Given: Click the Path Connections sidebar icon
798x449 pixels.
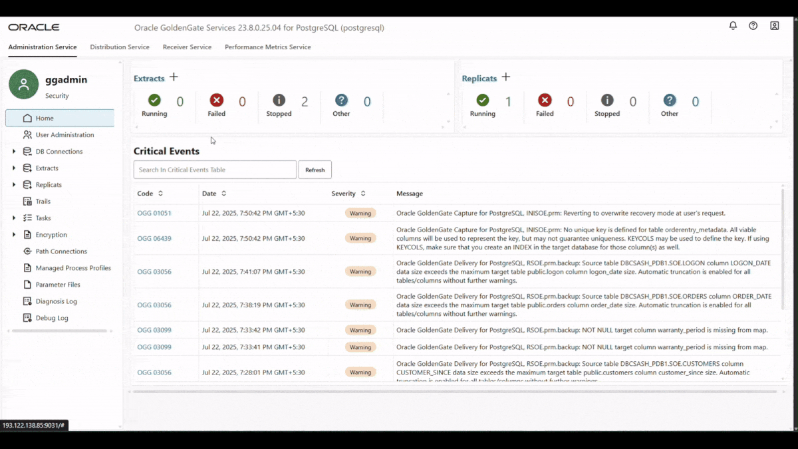Looking at the screenshot, I should coord(27,251).
